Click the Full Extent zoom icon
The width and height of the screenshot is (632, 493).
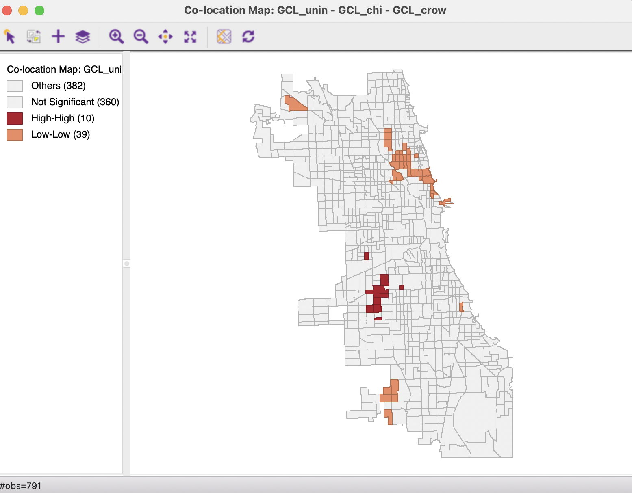pos(190,37)
